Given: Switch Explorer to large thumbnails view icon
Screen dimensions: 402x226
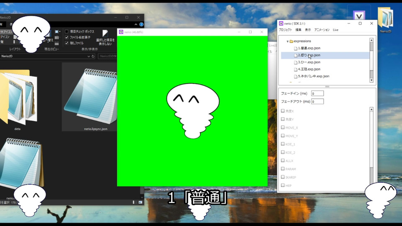Looking at the screenshot, I should click(140, 203).
